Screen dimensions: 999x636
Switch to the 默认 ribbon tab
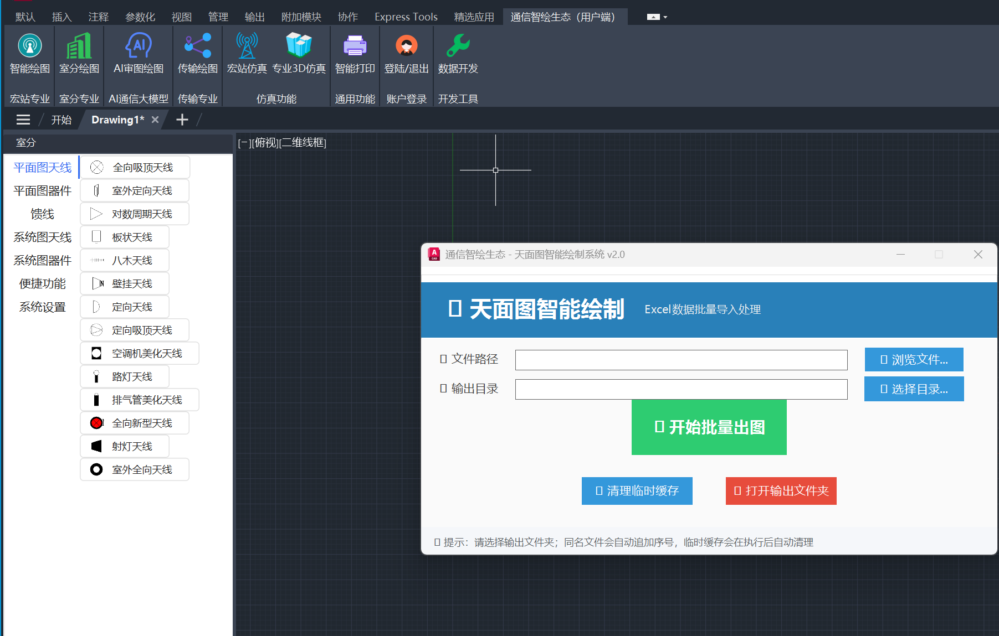[25, 17]
